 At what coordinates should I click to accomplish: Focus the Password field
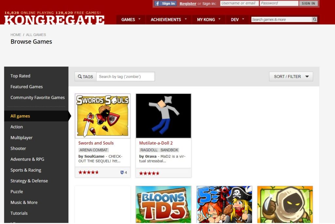279,3
